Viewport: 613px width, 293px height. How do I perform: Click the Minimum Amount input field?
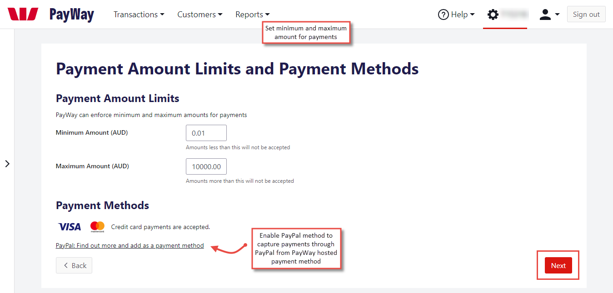[206, 133]
